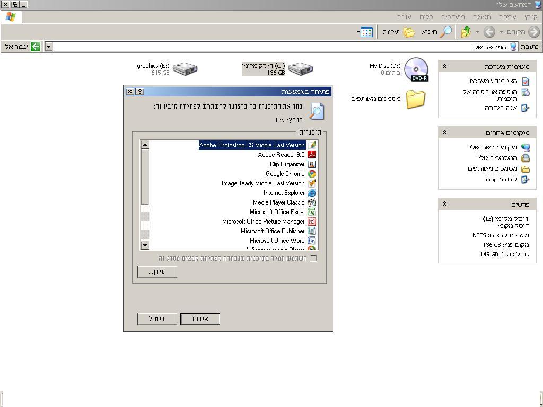Collapse the System Tasks (משימות מערכת) panel

click(445, 66)
